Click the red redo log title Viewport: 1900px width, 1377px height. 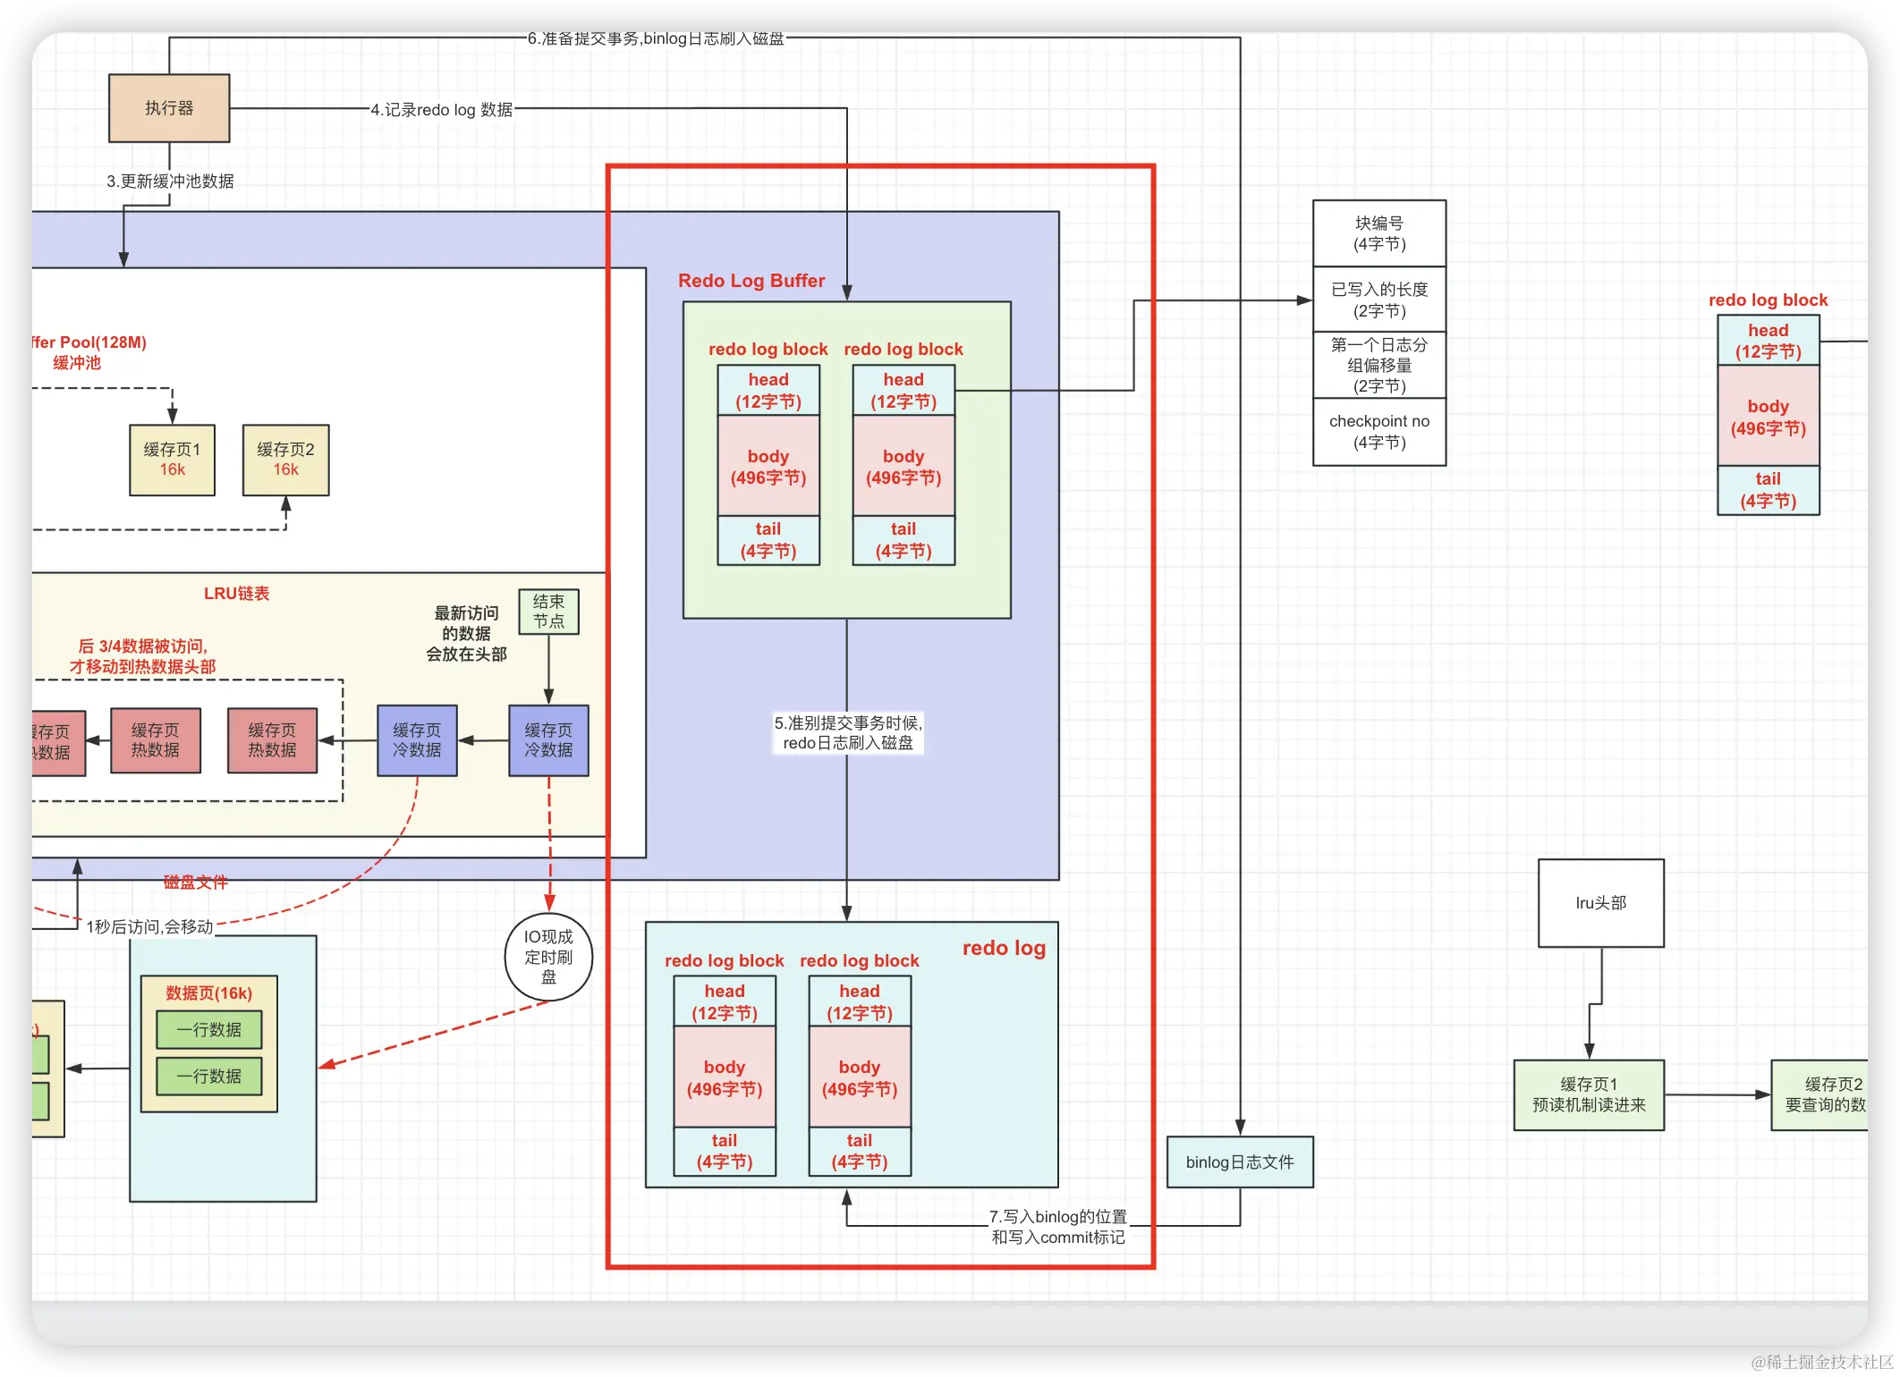(x=1004, y=948)
